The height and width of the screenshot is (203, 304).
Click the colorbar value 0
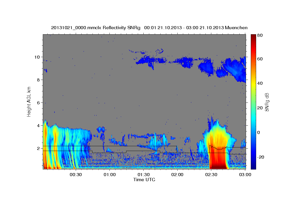[259, 132]
